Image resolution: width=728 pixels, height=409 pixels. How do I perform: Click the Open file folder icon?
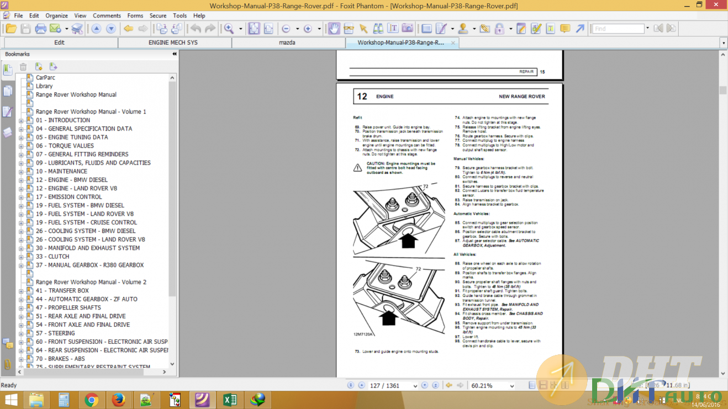point(11,29)
